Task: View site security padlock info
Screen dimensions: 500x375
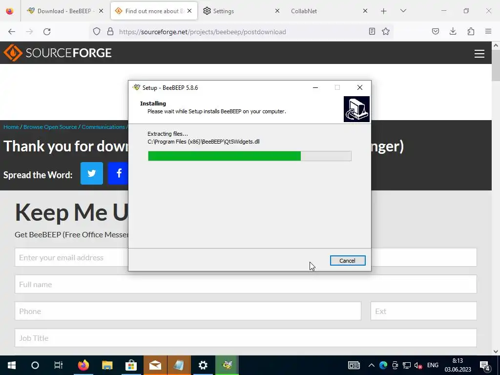Action: 110,31
